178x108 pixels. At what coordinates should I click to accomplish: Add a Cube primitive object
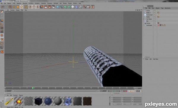click(58, 7)
